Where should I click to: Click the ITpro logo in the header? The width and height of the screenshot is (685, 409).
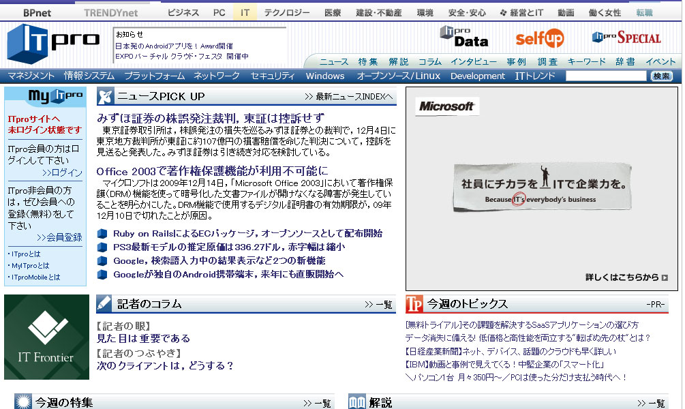[53, 42]
